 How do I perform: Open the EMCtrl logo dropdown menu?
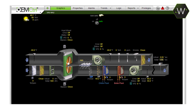[40, 12]
